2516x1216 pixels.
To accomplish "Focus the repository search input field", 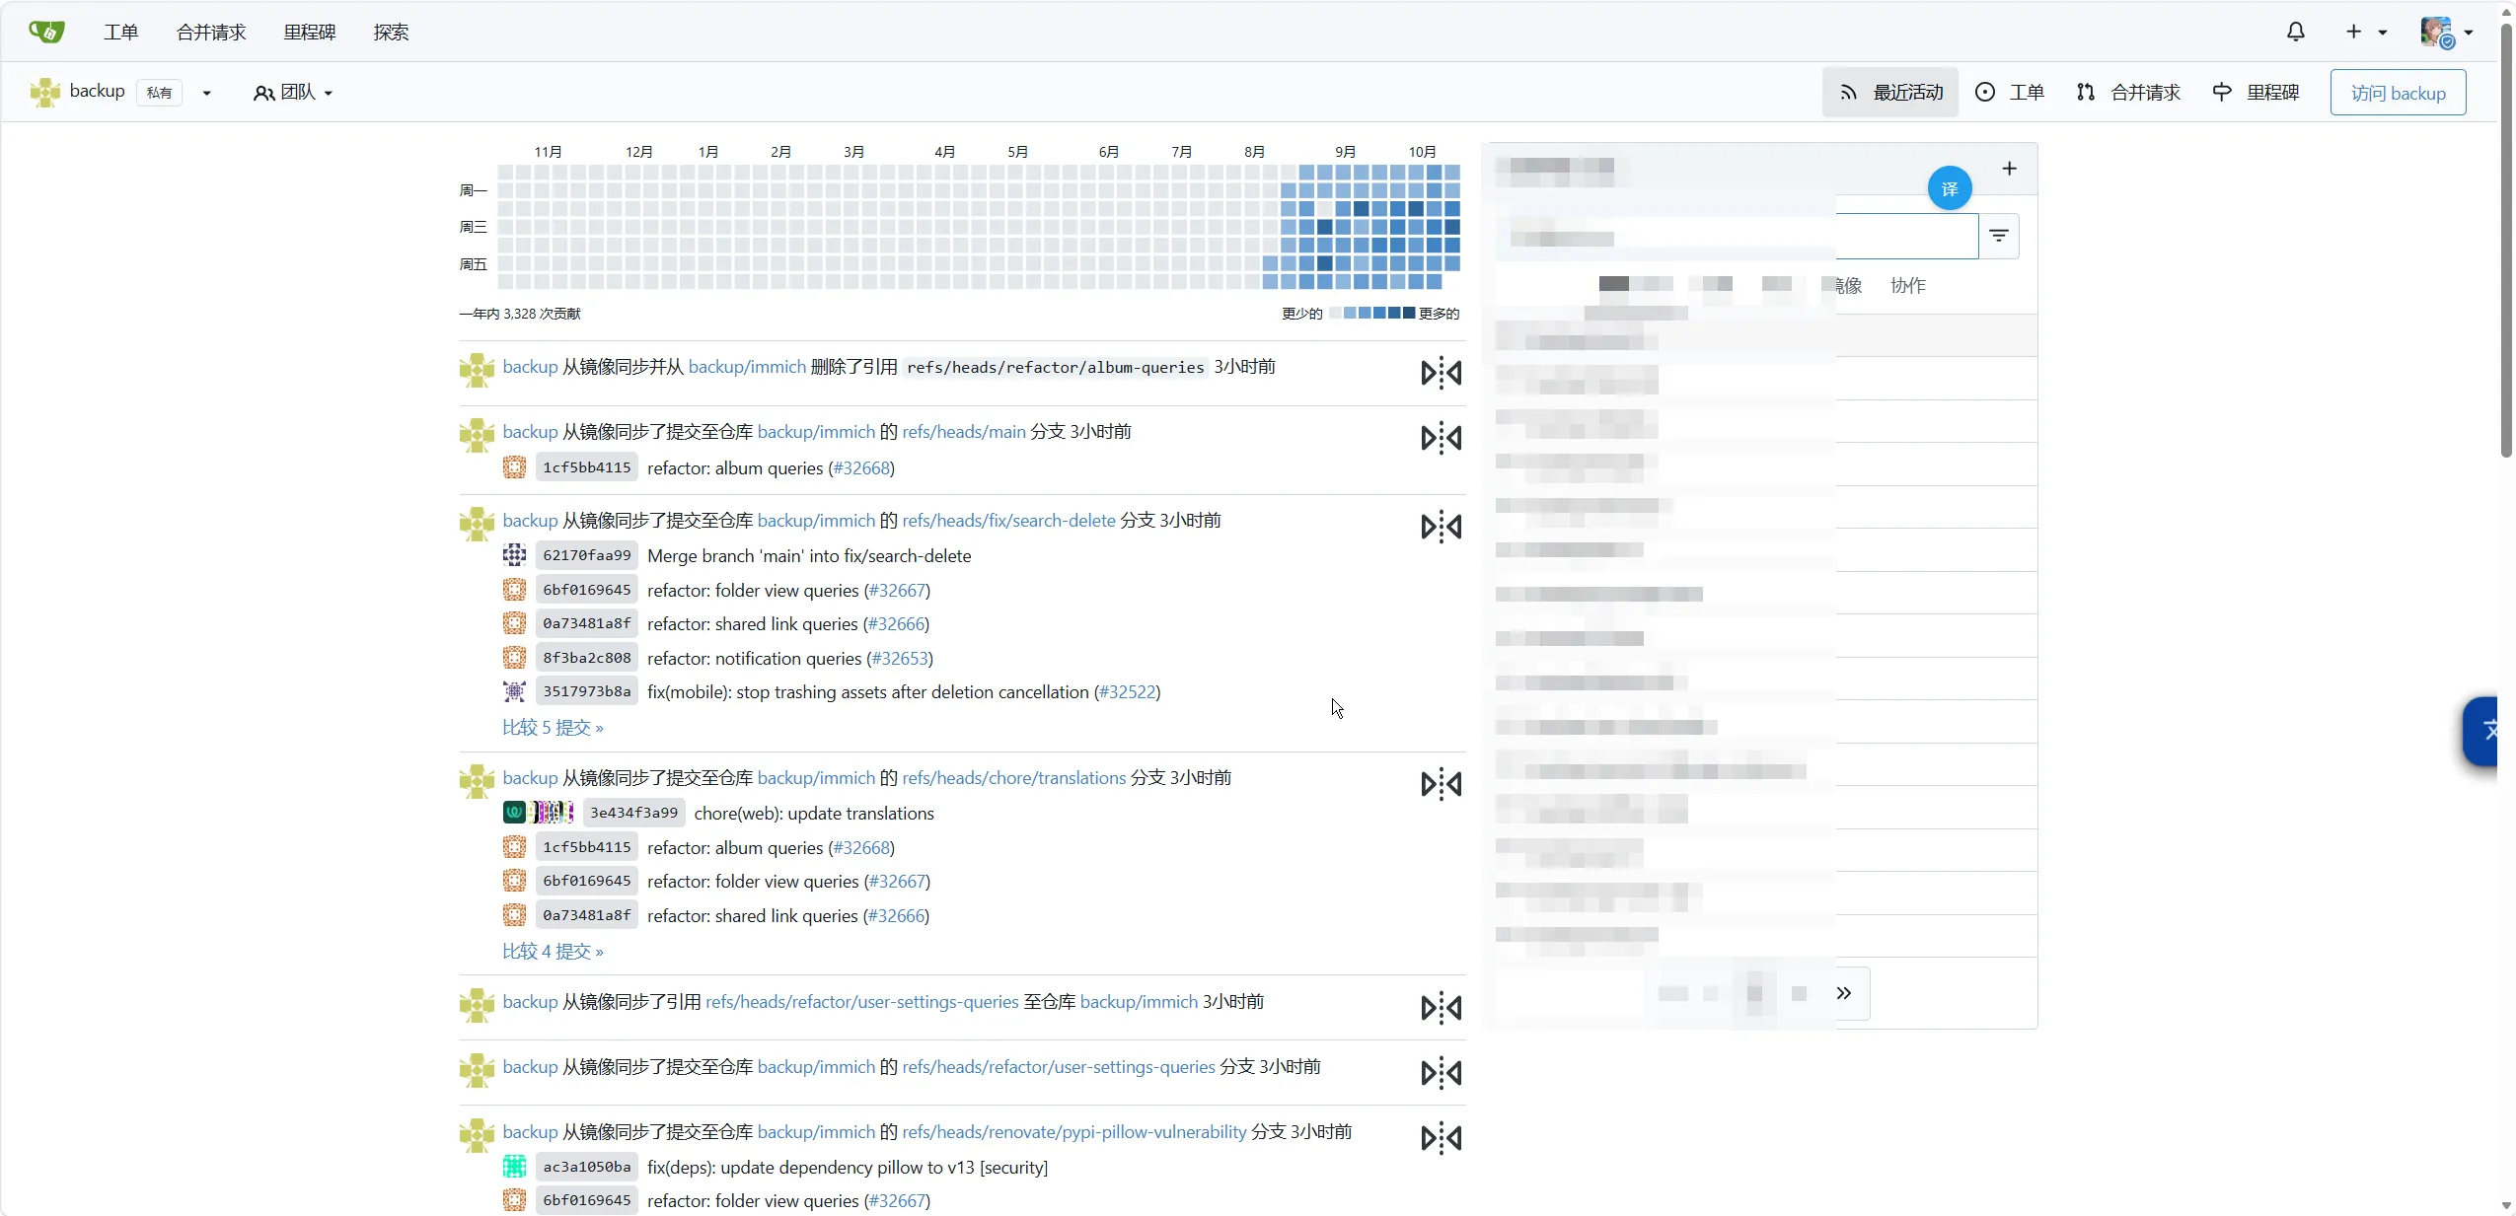I will click(x=1737, y=237).
